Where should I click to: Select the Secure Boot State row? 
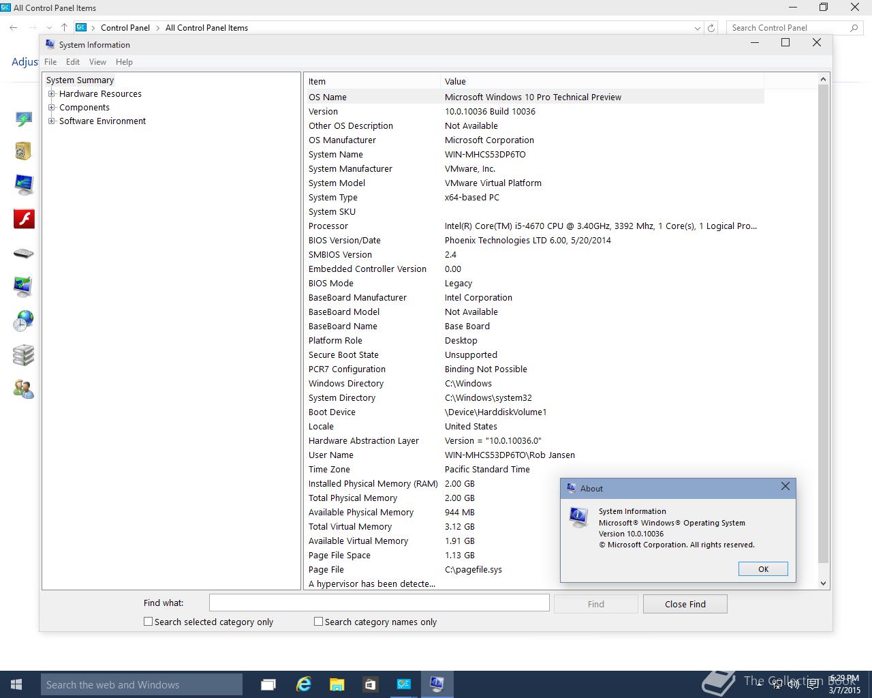[534, 354]
